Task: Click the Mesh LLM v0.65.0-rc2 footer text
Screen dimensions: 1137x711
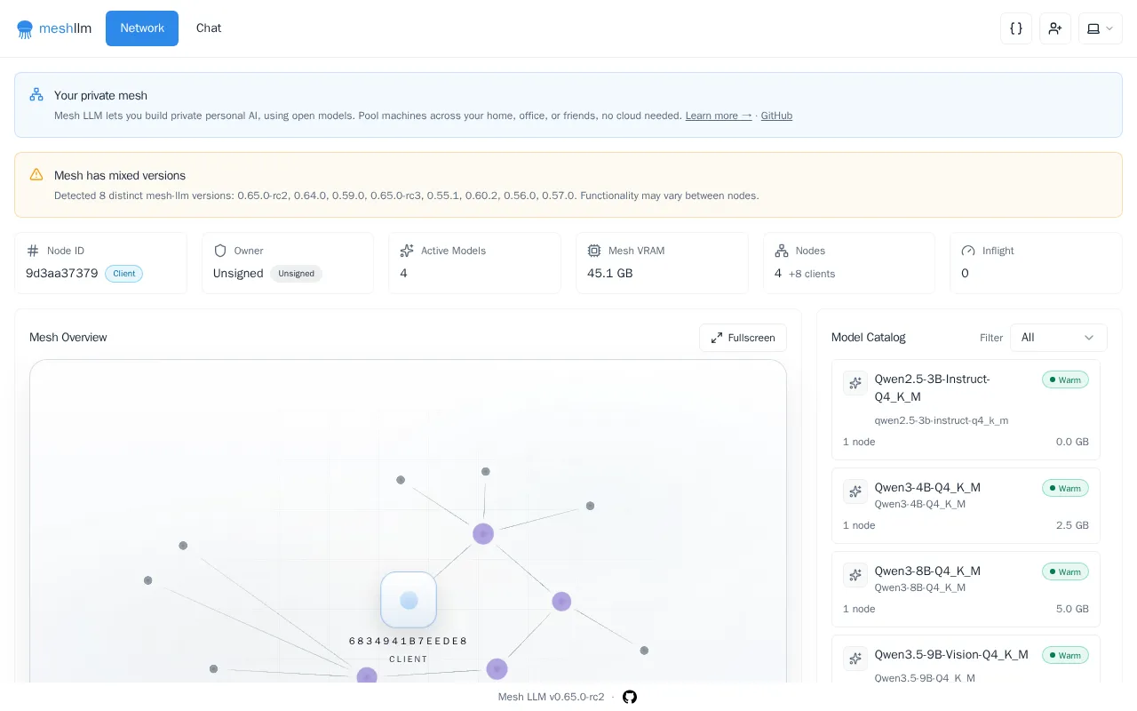Action: pos(551,697)
